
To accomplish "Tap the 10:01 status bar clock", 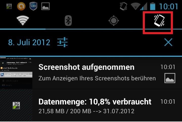I will pyautogui.click(x=169, y=6).
